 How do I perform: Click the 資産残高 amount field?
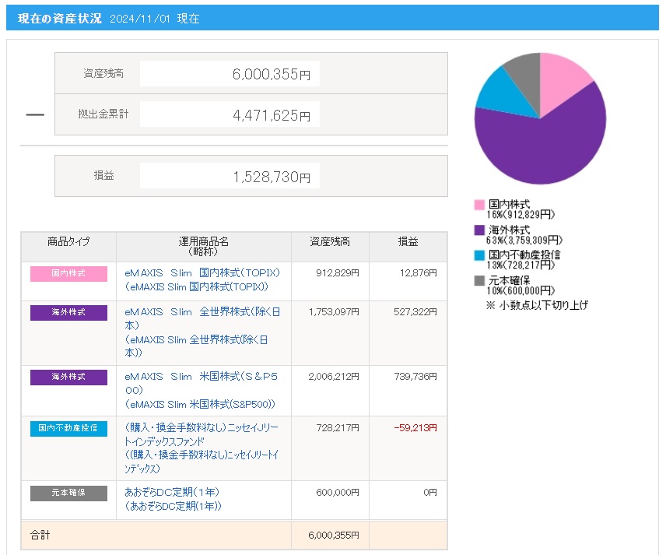coord(230,74)
